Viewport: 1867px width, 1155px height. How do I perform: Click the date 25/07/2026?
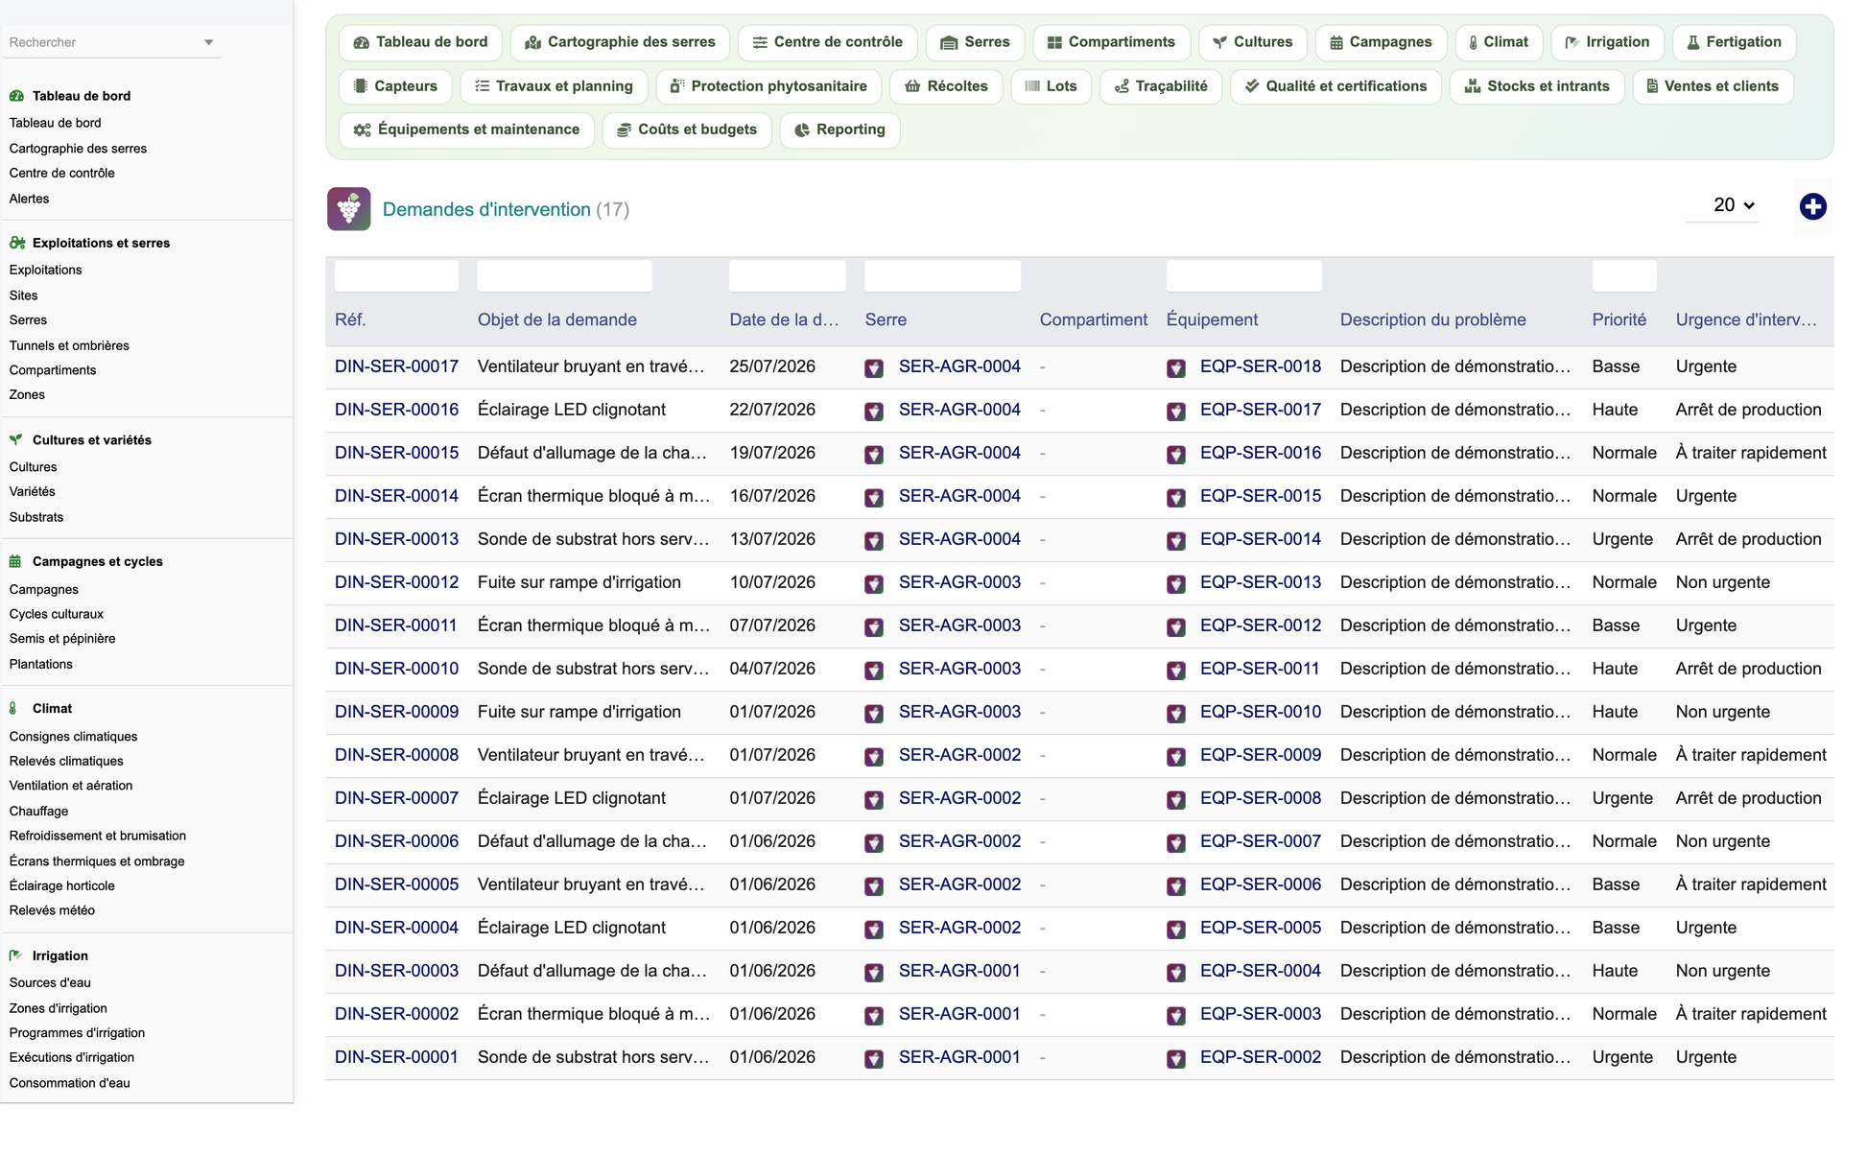[x=772, y=366]
